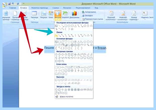Choose the Double Arrow line under Линии

63,35
